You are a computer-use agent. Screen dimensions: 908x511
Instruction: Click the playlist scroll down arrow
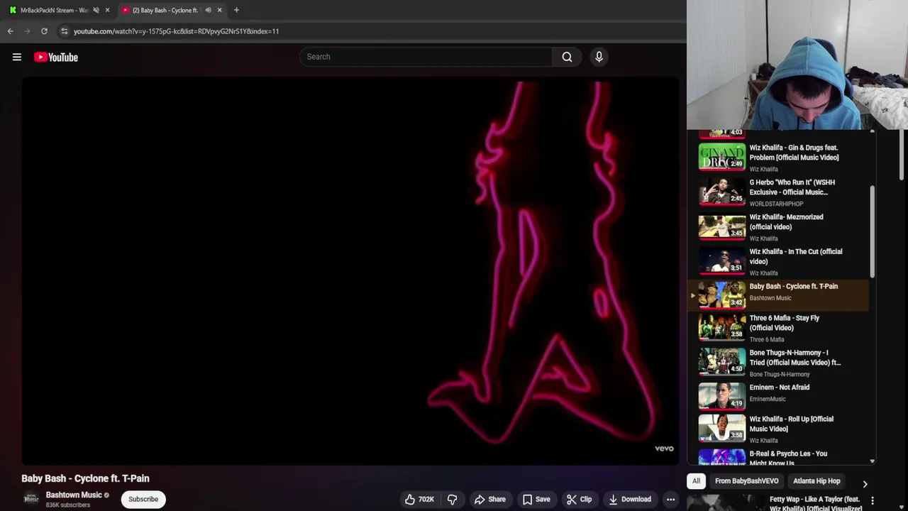pyautogui.click(x=873, y=461)
